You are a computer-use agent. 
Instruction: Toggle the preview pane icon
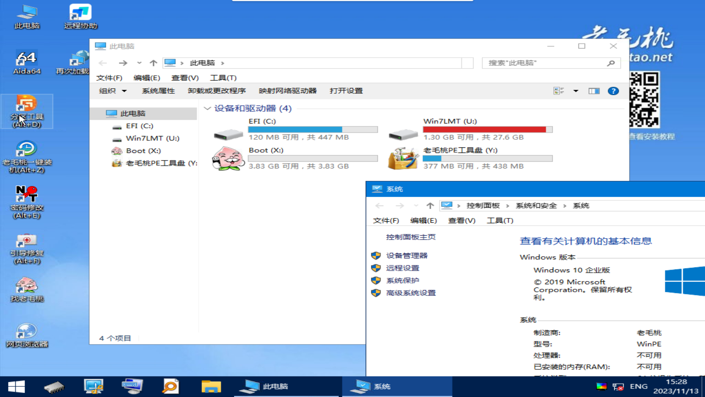pyautogui.click(x=594, y=91)
